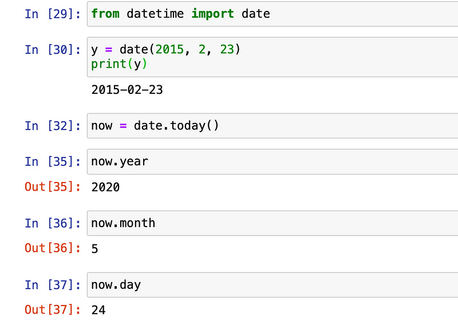Select the 'In [36]:' prompt
Image resolution: width=458 pixels, height=329 pixels.
53,223
